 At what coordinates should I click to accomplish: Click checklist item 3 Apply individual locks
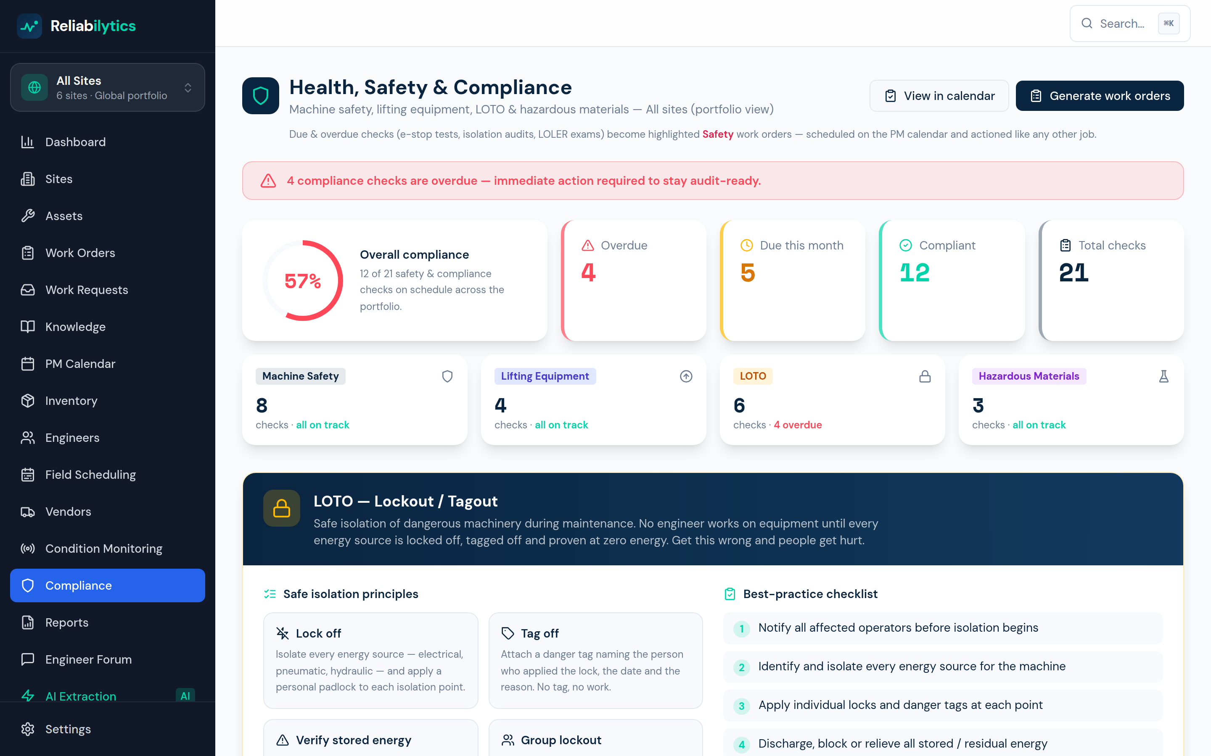pos(943,706)
